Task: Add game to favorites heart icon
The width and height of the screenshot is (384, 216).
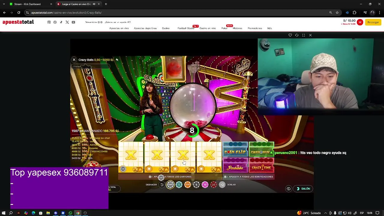Action: (290, 35)
